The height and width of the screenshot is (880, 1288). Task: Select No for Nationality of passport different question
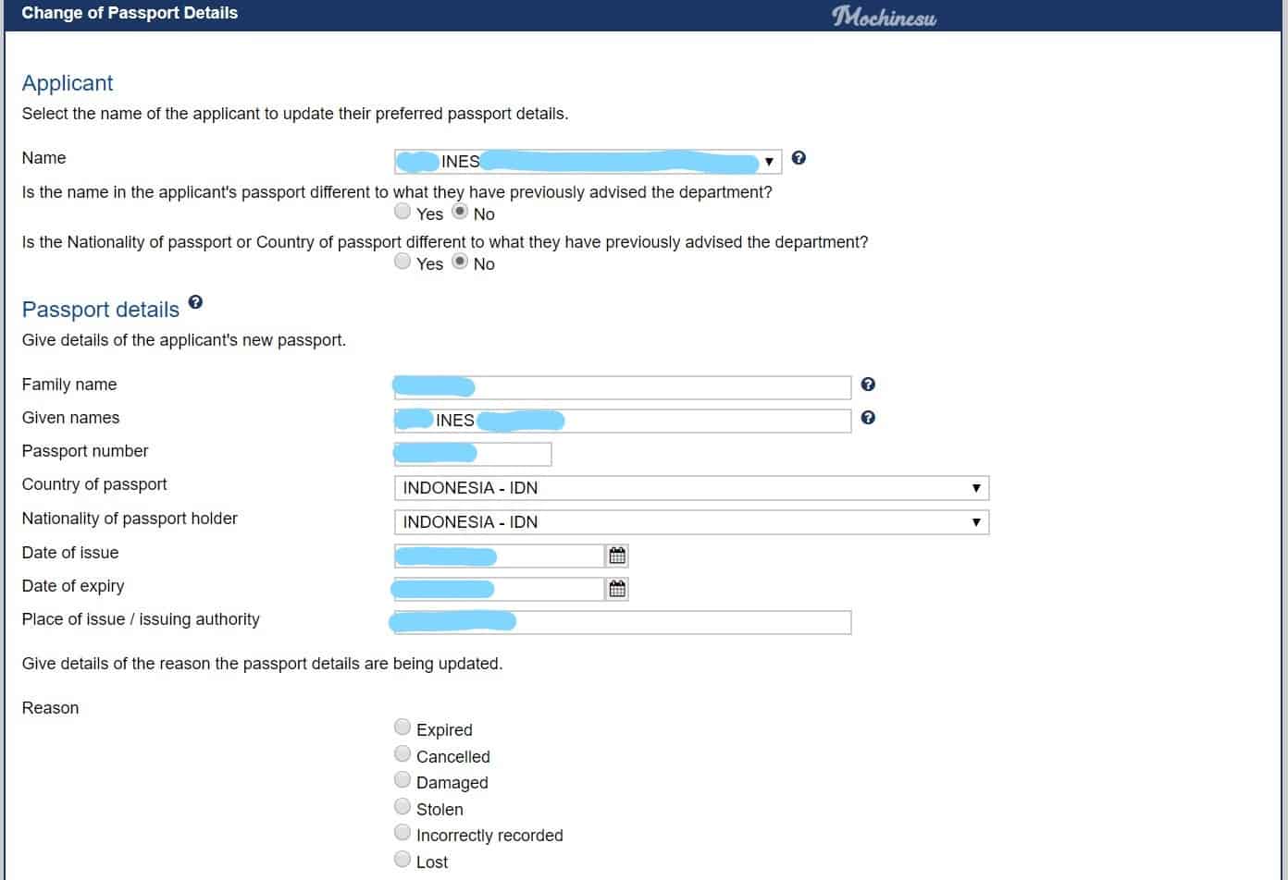coord(460,262)
